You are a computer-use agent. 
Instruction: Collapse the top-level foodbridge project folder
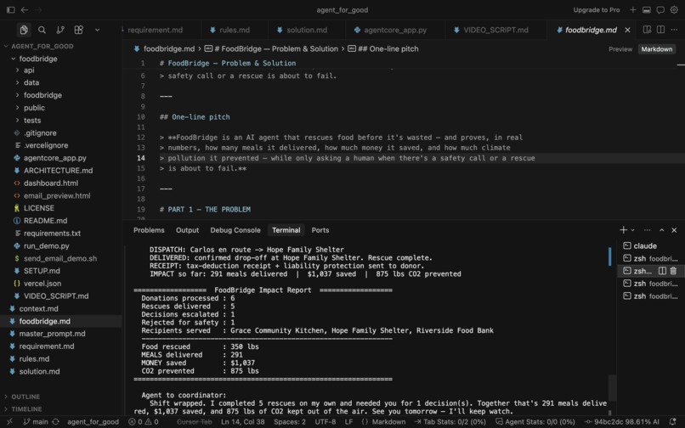tap(38, 59)
